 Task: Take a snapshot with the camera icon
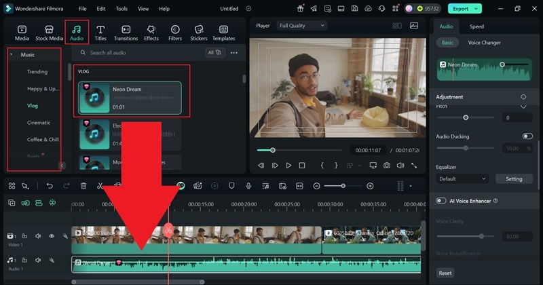coord(387,165)
